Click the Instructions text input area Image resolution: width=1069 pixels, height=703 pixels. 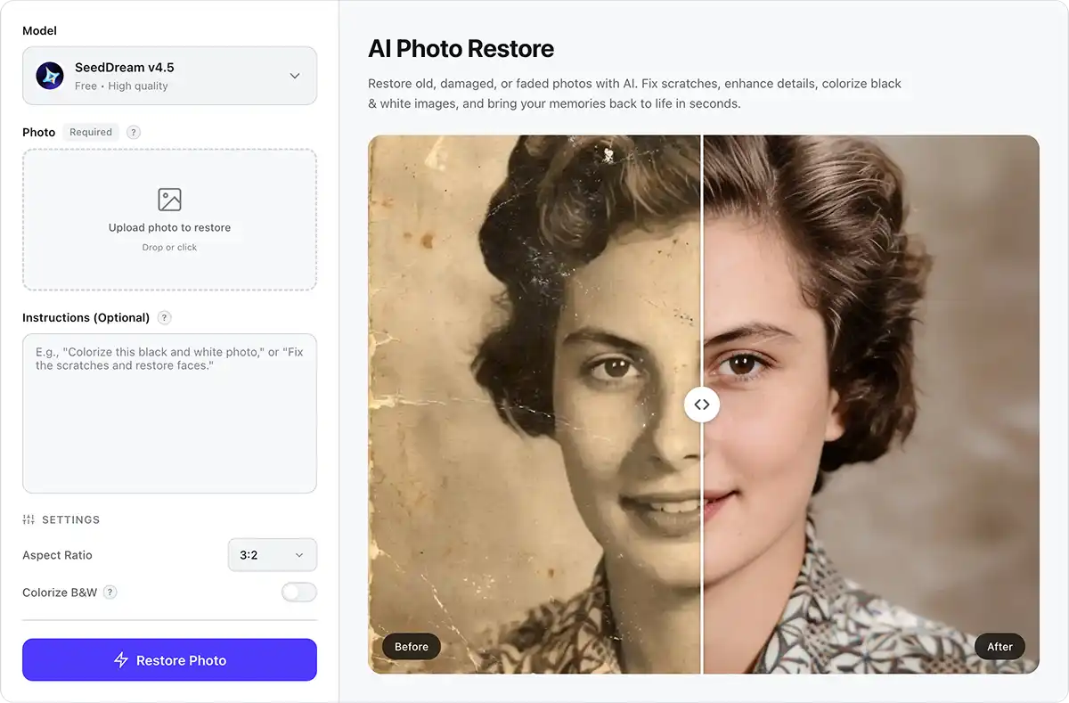(169, 413)
